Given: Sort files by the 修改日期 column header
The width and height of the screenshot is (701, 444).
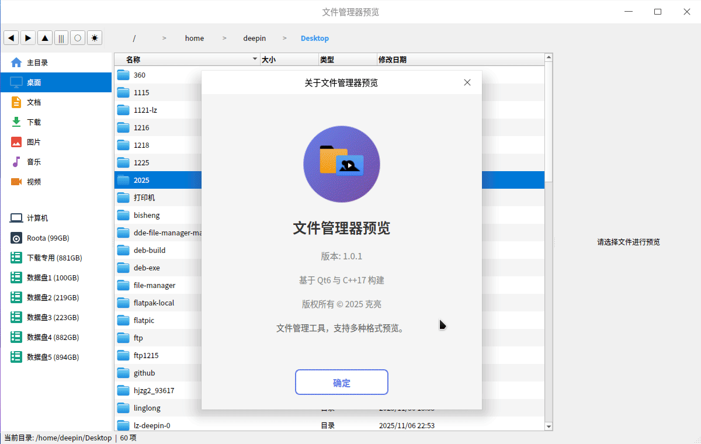Looking at the screenshot, I should (x=460, y=60).
